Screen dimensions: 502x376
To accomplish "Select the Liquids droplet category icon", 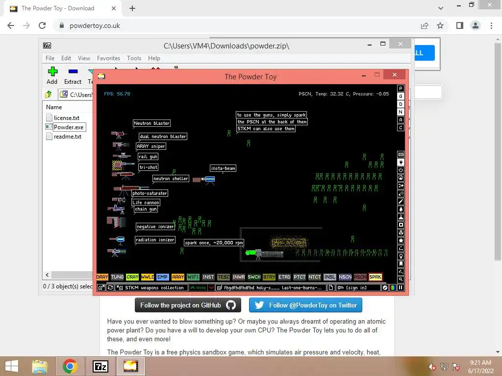I will [x=401, y=209].
